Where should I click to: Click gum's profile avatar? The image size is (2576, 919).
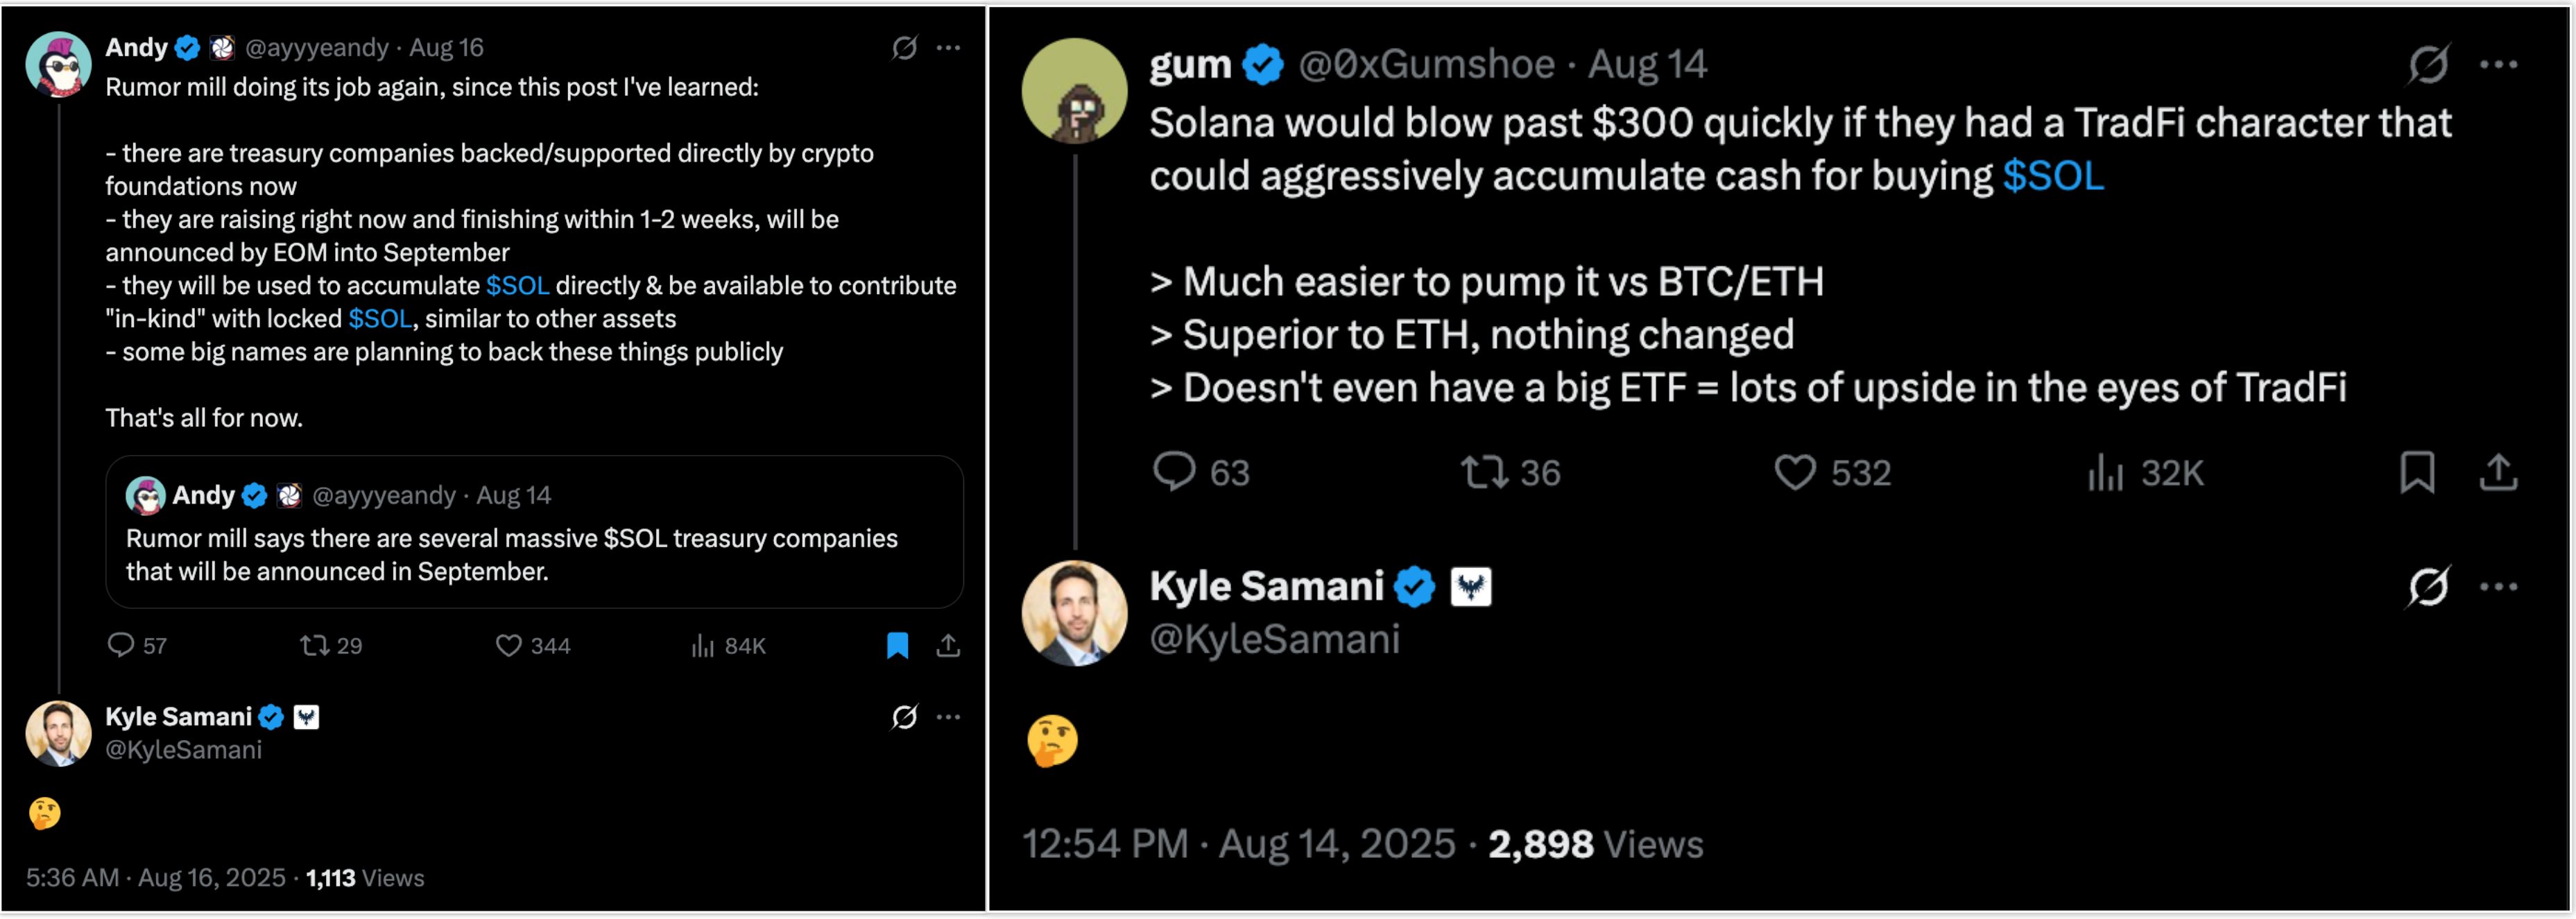1074,90
